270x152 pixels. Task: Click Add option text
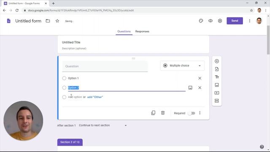click(x=75, y=97)
